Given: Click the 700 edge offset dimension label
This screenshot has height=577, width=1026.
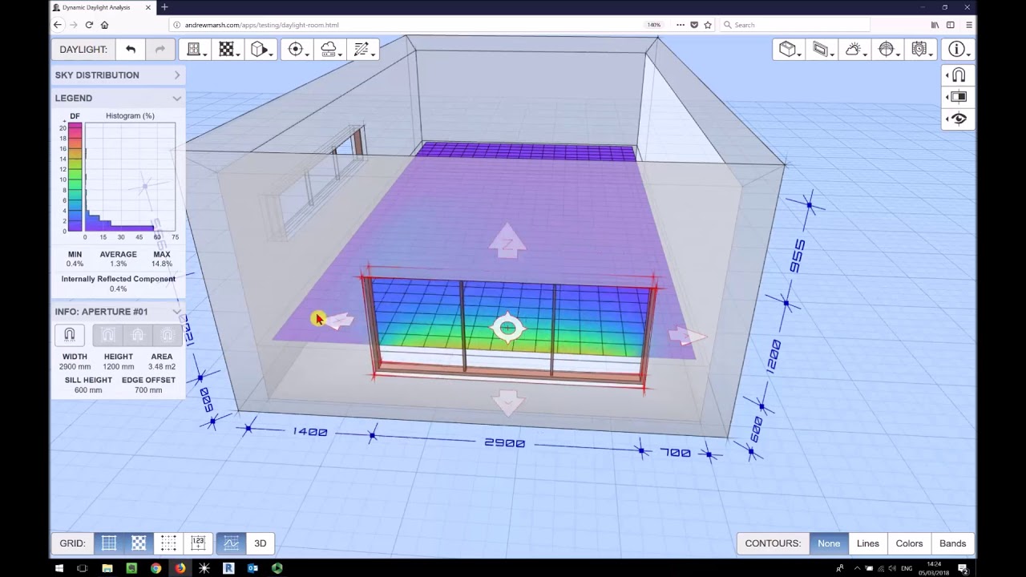Looking at the screenshot, I should (x=675, y=453).
